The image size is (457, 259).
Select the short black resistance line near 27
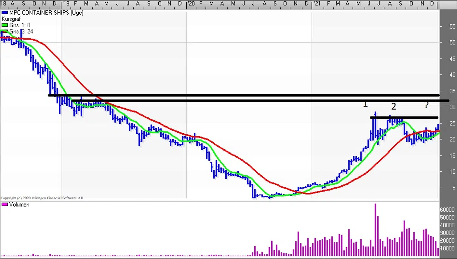point(404,118)
